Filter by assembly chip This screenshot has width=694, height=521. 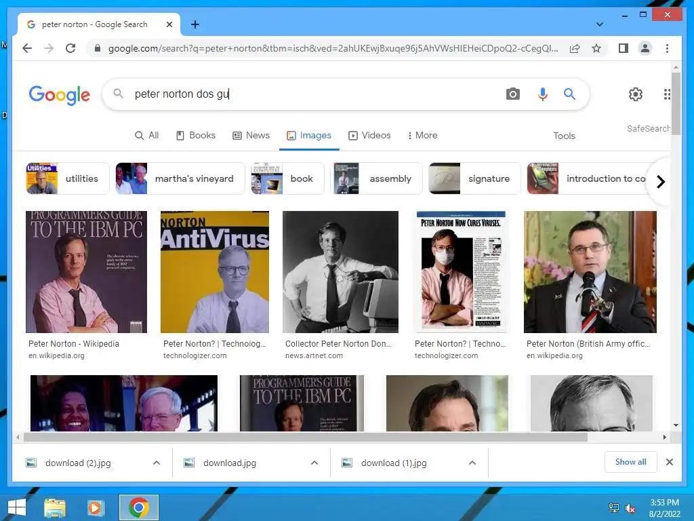376,178
